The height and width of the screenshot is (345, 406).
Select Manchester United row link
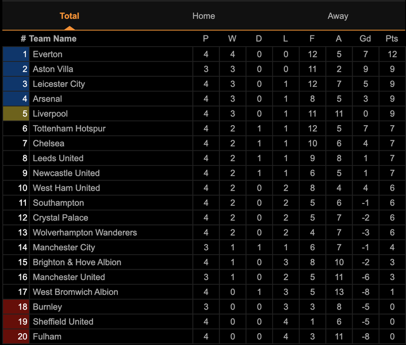[x=69, y=277]
